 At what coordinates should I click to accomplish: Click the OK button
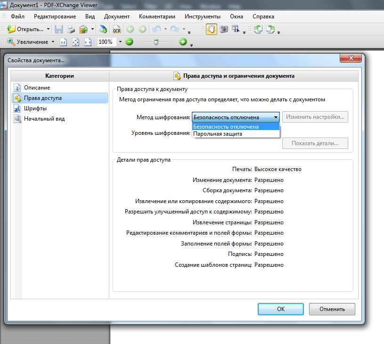click(x=281, y=309)
